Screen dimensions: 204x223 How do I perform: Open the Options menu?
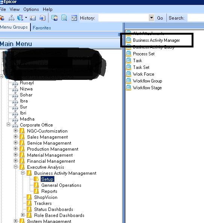[31, 9]
